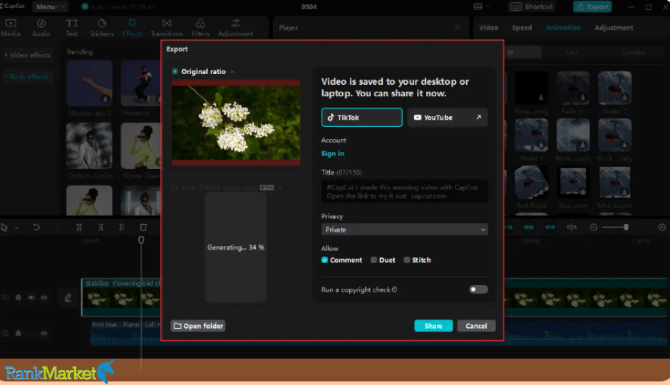Select the Shake 2 animation thumbnail
The height and width of the screenshot is (385, 670).
614,88
